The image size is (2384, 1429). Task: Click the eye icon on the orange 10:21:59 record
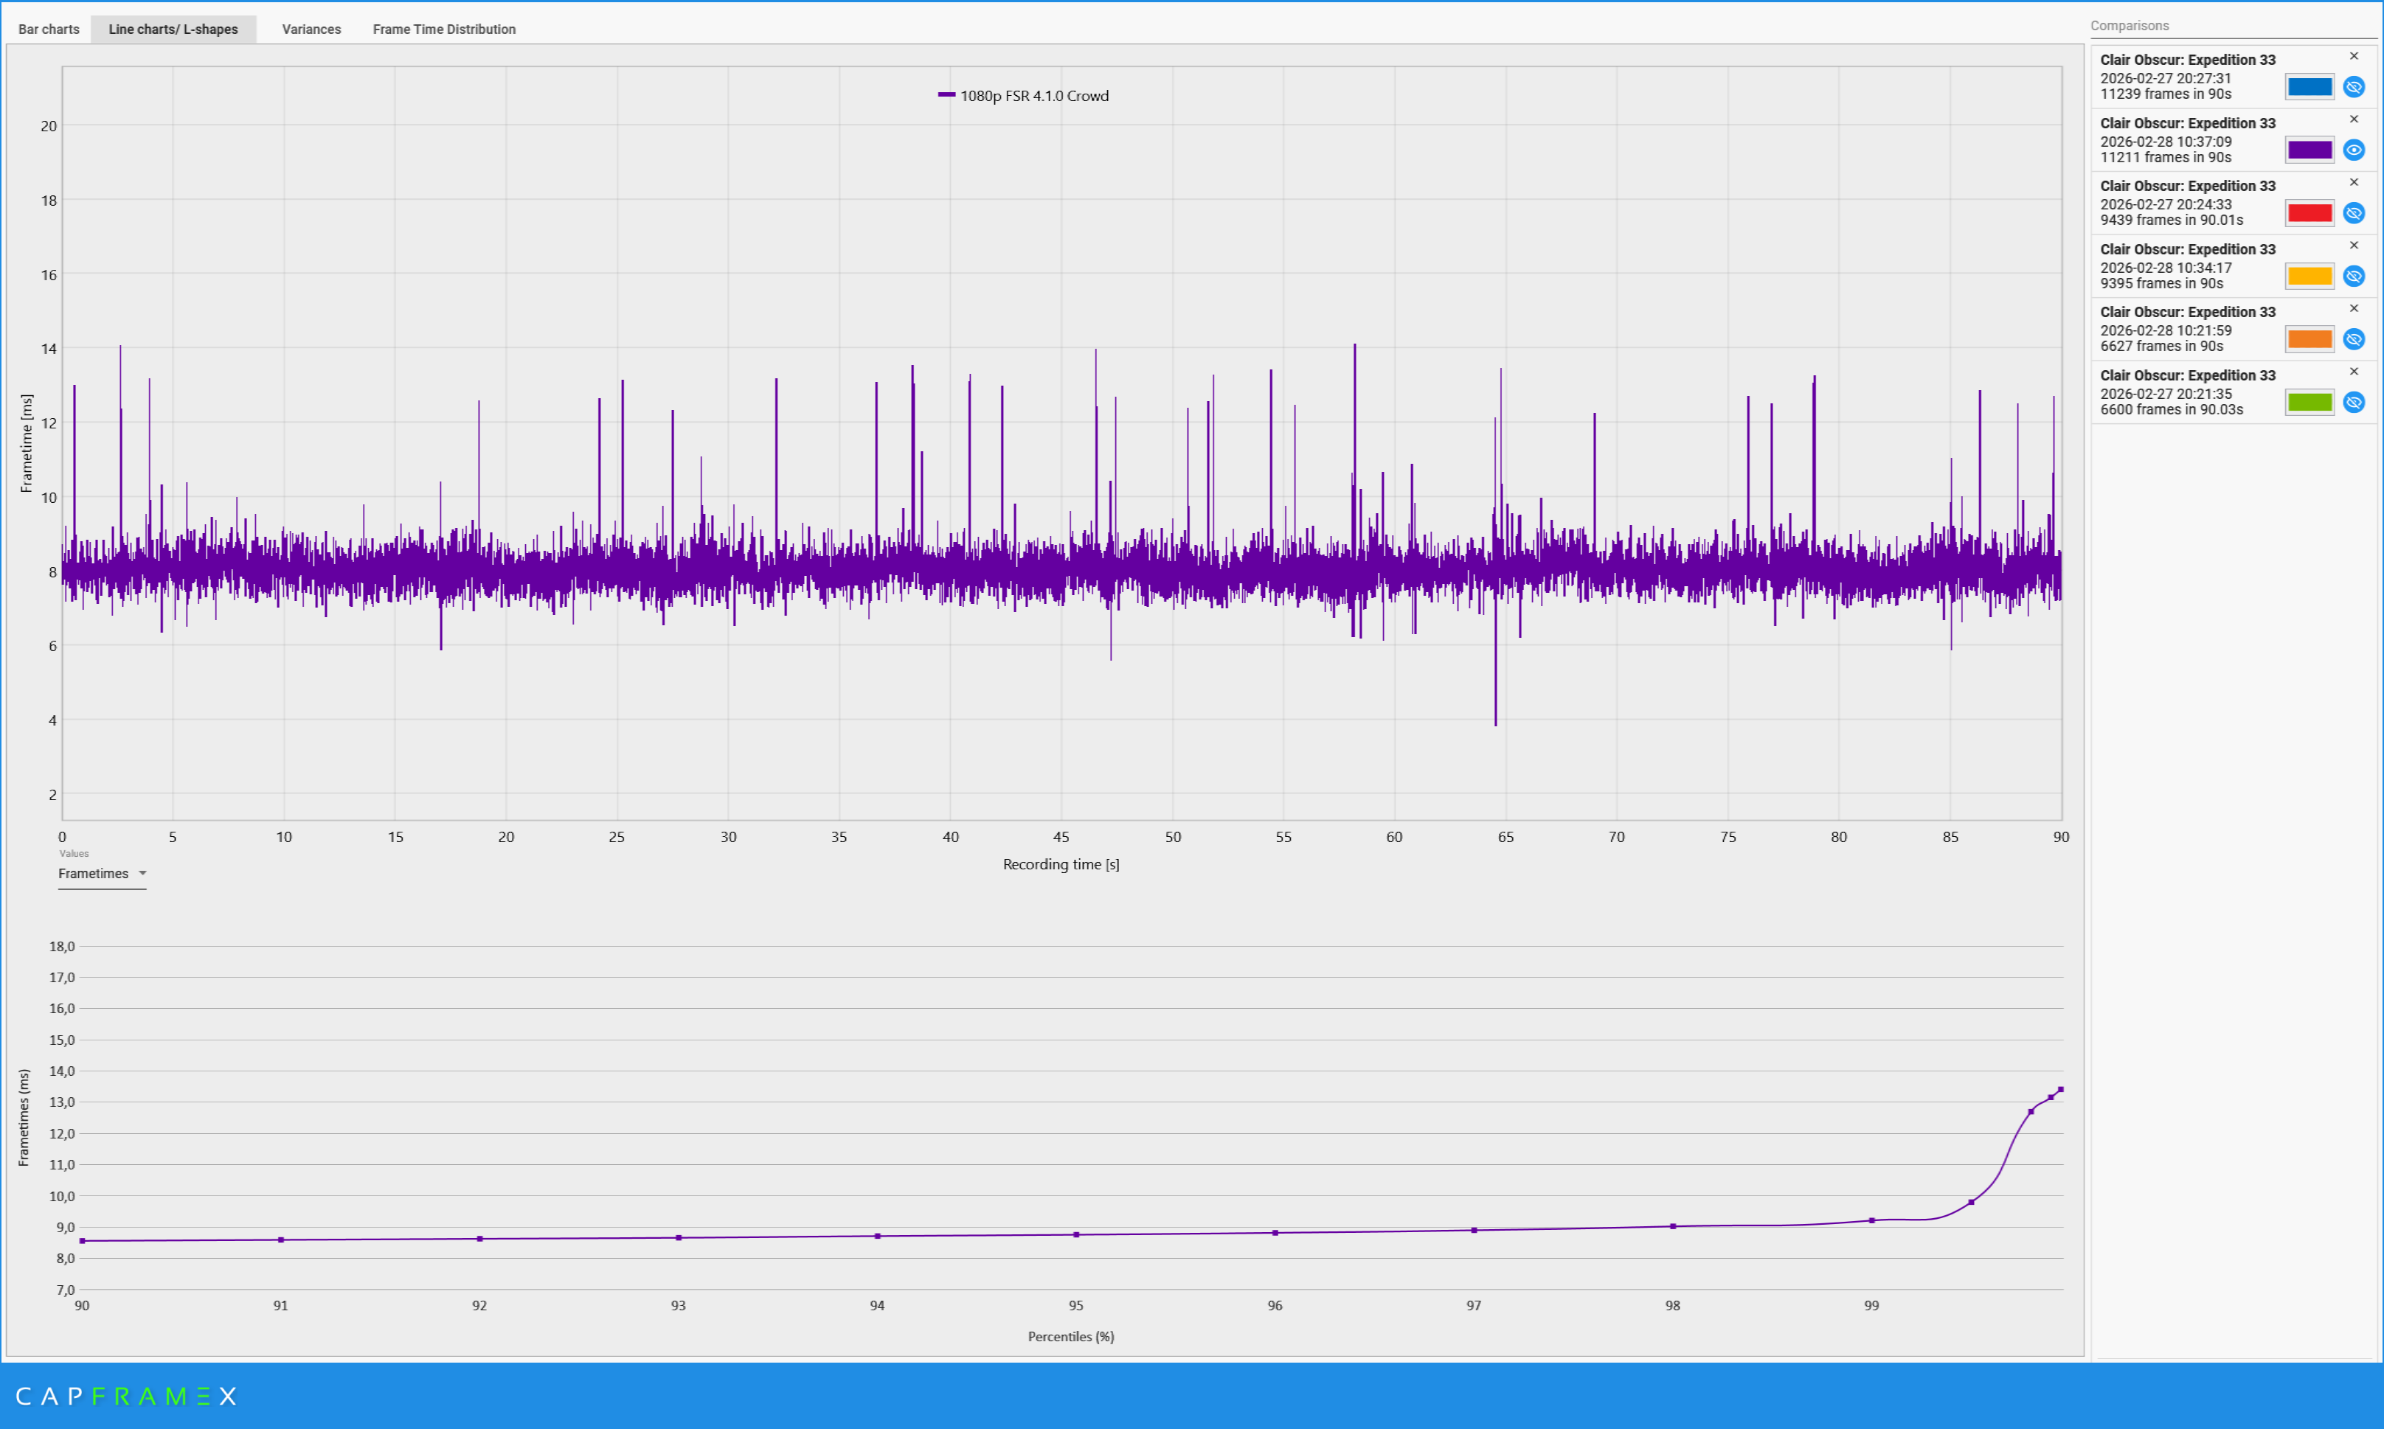[2354, 339]
